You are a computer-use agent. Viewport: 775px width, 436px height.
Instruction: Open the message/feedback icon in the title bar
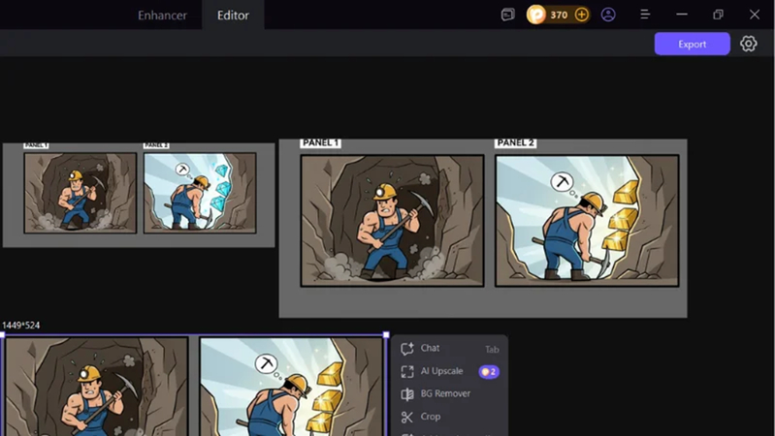507,15
